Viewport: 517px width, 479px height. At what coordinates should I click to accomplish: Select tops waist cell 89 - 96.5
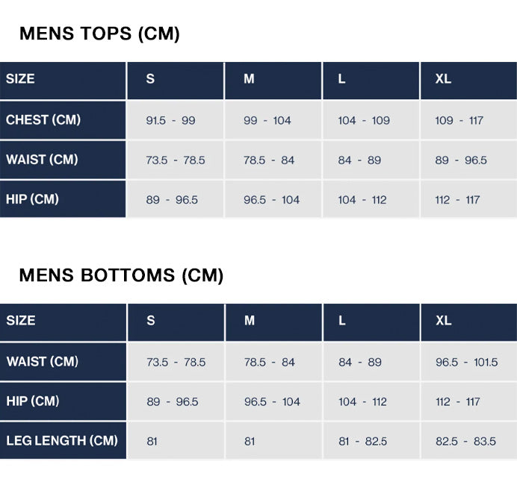click(x=468, y=160)
